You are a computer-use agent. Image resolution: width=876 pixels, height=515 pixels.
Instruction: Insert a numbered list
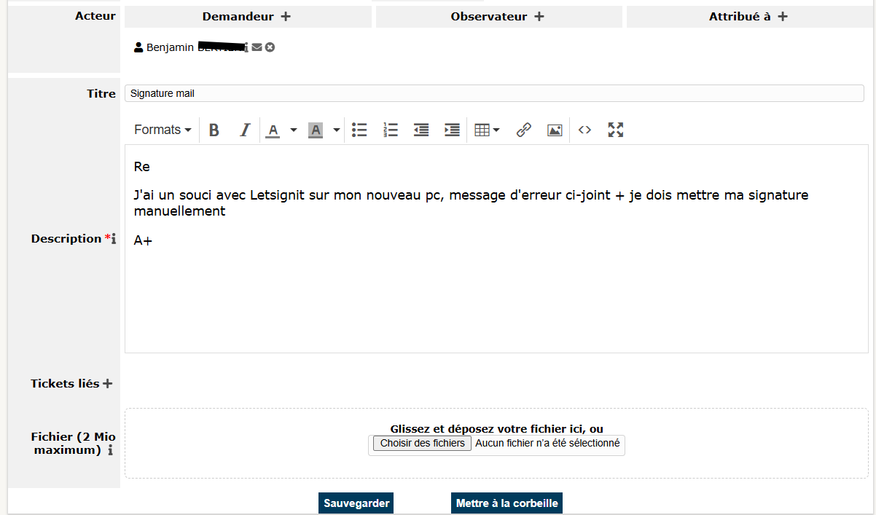pos(391,130)
